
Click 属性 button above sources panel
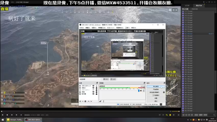(x=106, y=79)
